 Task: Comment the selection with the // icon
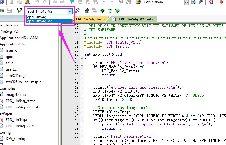[121, 2]
